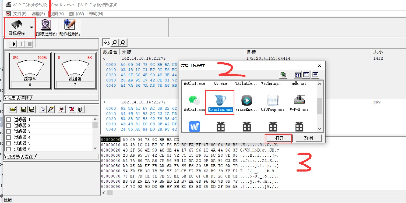This screenshot has width=406, height=203.
Task: Click the dialog's magnifier refresh icon
Action: tap(284, 74)
